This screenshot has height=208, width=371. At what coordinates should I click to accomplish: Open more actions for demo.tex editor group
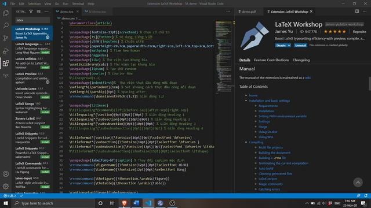pyautogui.click(x=228, y=12)
